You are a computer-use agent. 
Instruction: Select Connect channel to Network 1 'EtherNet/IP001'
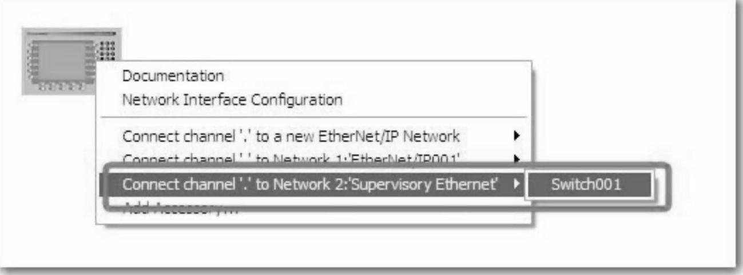292,158
